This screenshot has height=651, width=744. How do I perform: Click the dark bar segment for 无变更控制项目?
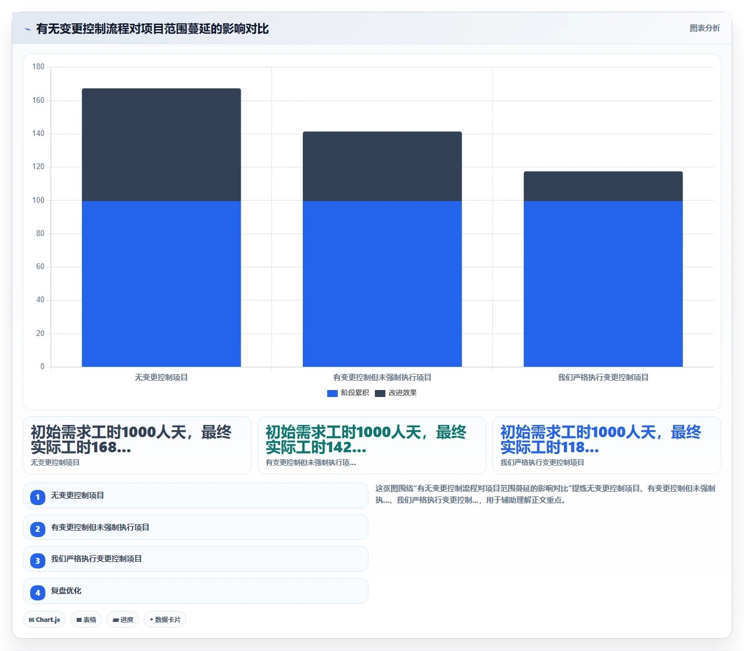[162, 145]
